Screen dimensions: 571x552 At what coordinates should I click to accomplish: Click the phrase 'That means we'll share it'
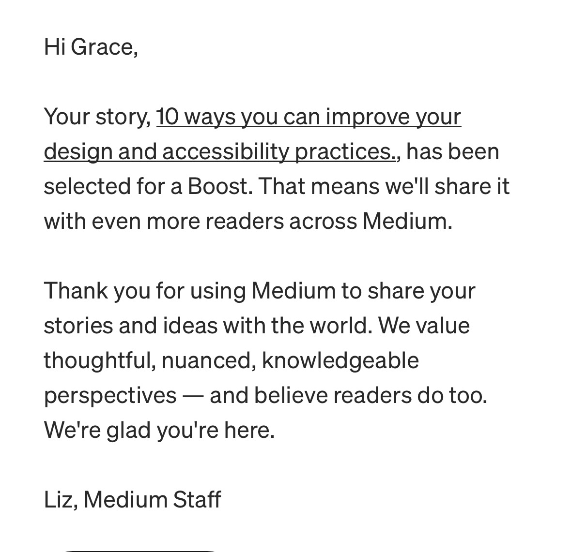click(x=384, y=187)
